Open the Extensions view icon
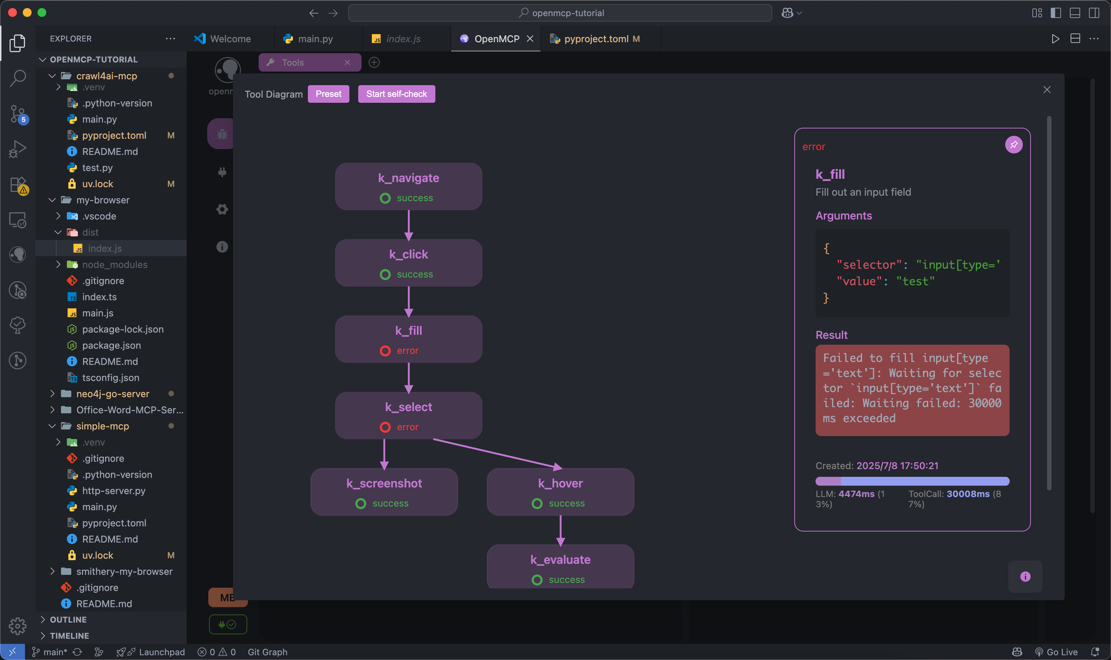Viewport: 1111px width, 660px height. click(x=18, y=184)
